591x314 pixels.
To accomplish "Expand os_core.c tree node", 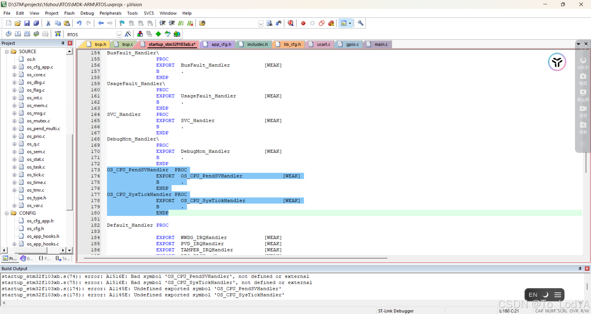I will click(14, 75).
